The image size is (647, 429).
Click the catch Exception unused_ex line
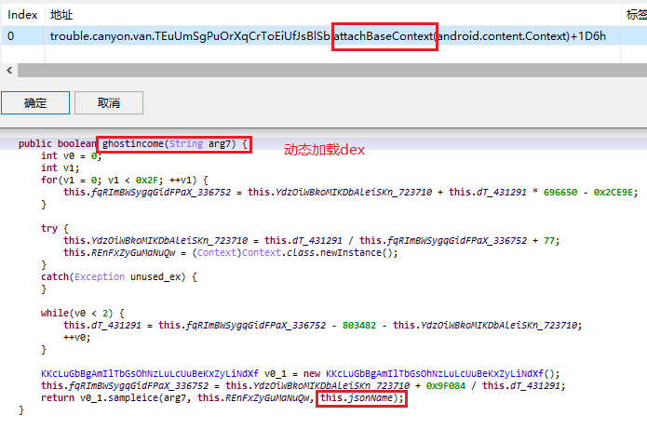119,276
